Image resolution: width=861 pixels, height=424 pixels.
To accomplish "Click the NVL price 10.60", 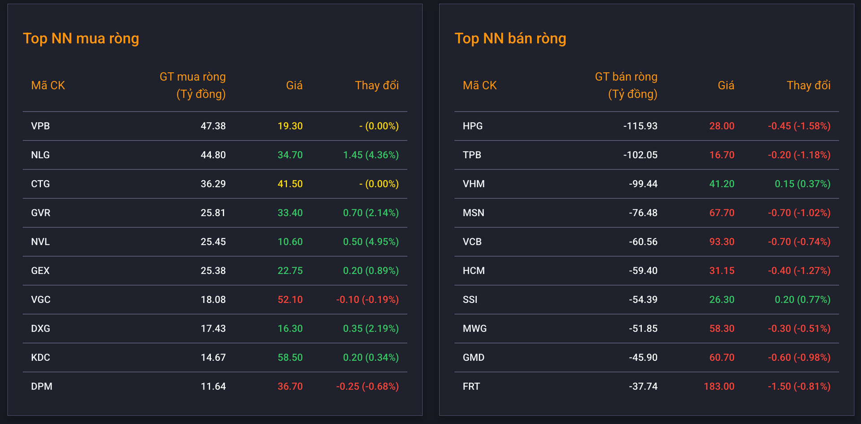I will tap(290, 242).
